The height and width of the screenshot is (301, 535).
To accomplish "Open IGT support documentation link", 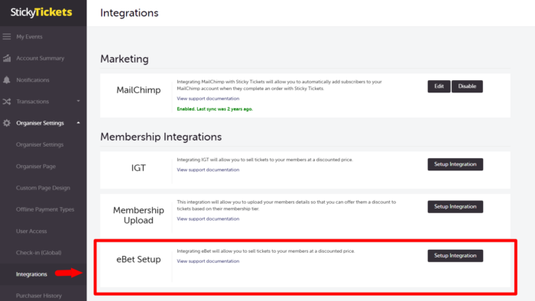I will pos(208,170).
